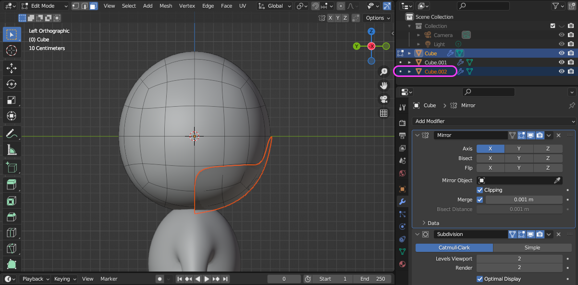The height and width of the screenshot is (285, 578).
Task: Disable the Optimal Display checkbox
Action: click(480, 279)
